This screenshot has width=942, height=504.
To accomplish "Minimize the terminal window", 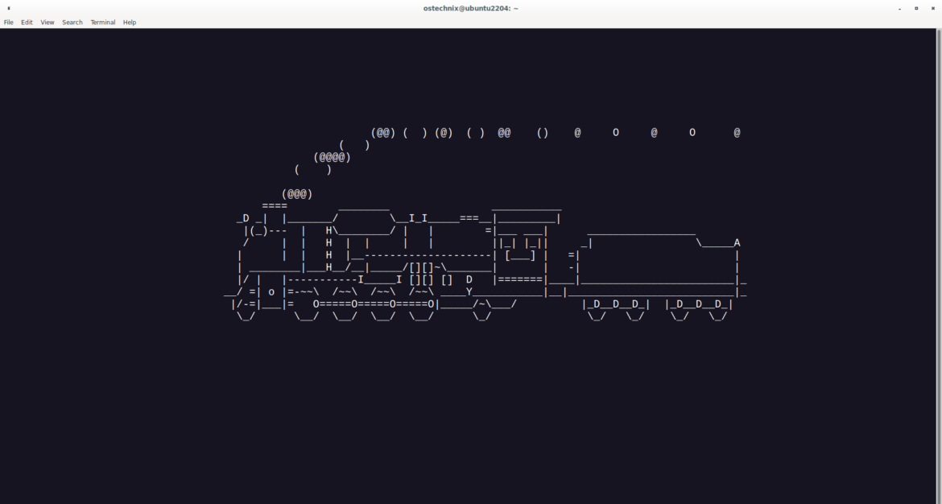I will [899, 7].
